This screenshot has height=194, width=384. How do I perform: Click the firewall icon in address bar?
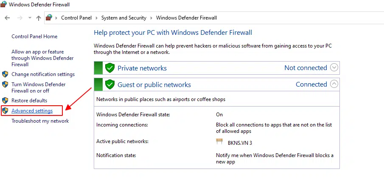point(49,18)
